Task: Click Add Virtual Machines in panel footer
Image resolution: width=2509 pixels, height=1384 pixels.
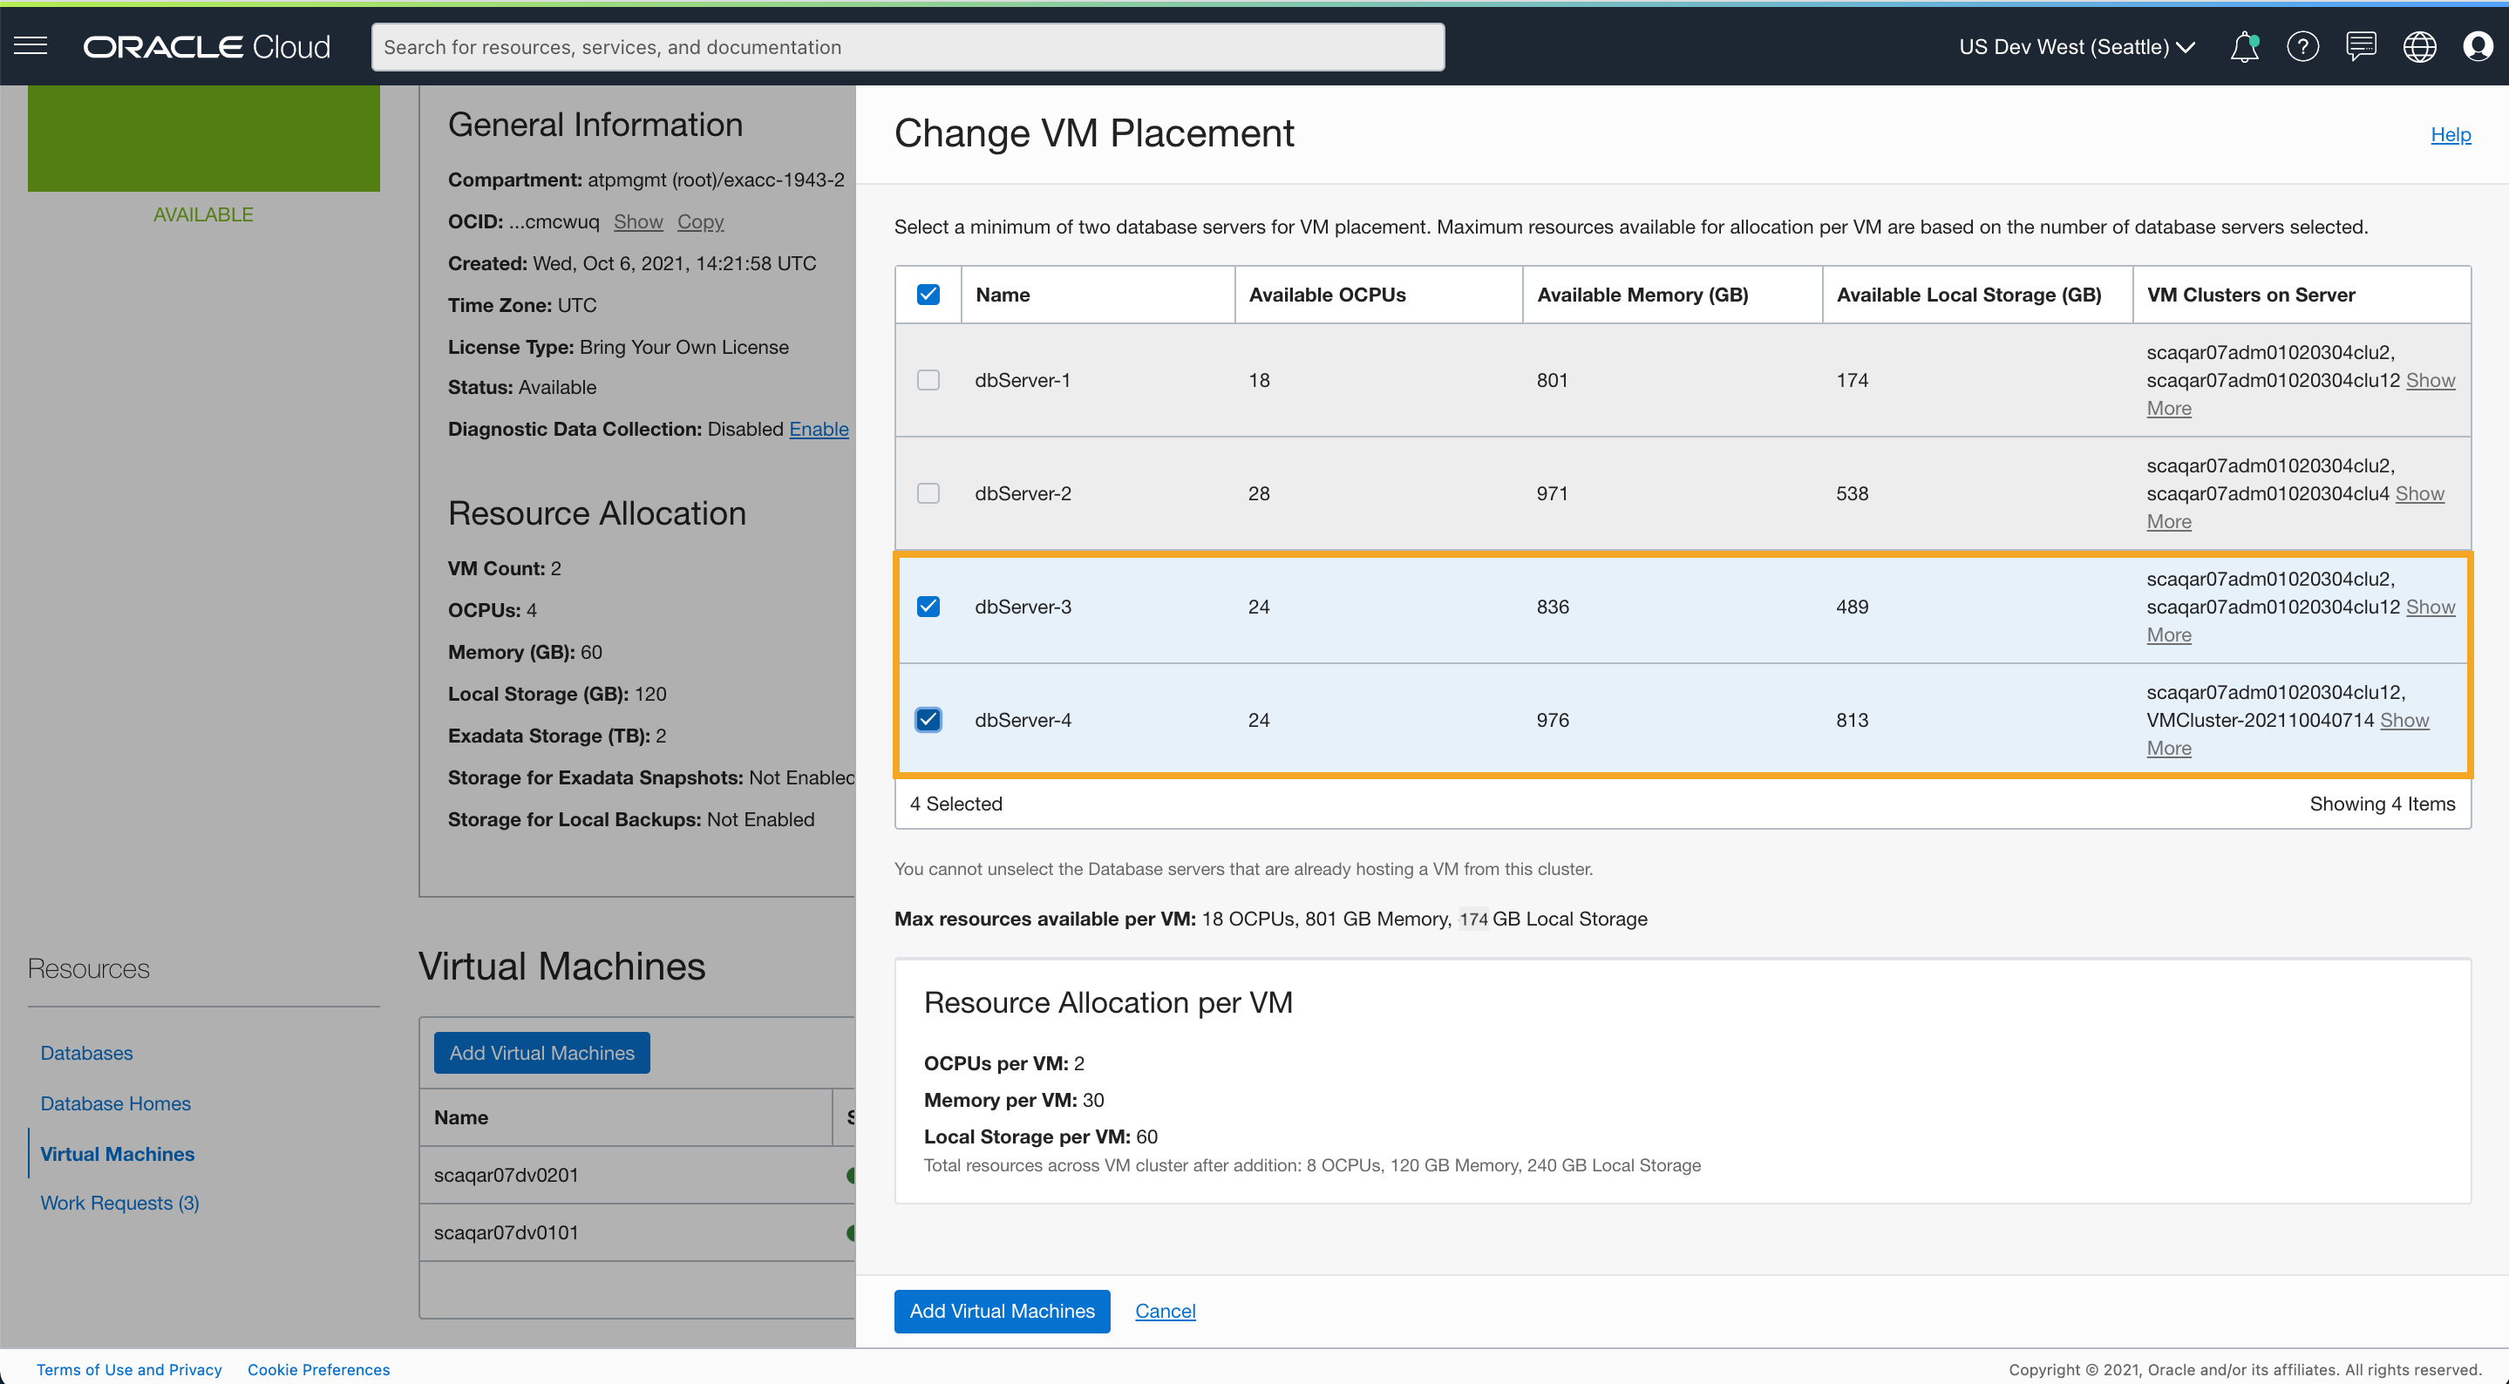Action: (1002, 1311)
